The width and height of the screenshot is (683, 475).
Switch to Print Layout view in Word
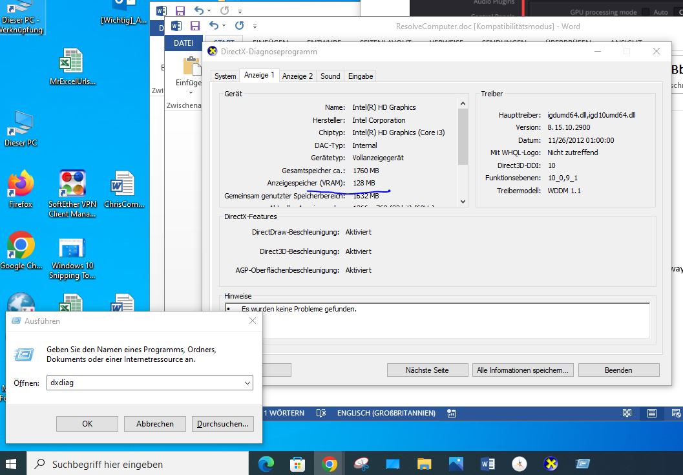[x=651, y=413]
